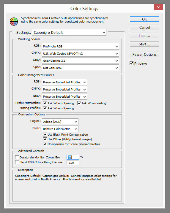The height and width of the screenshot is (213, 170).
Task: Open the RGB color management policy dropdown
Action: pyautogui.click(x=64, y=82)
